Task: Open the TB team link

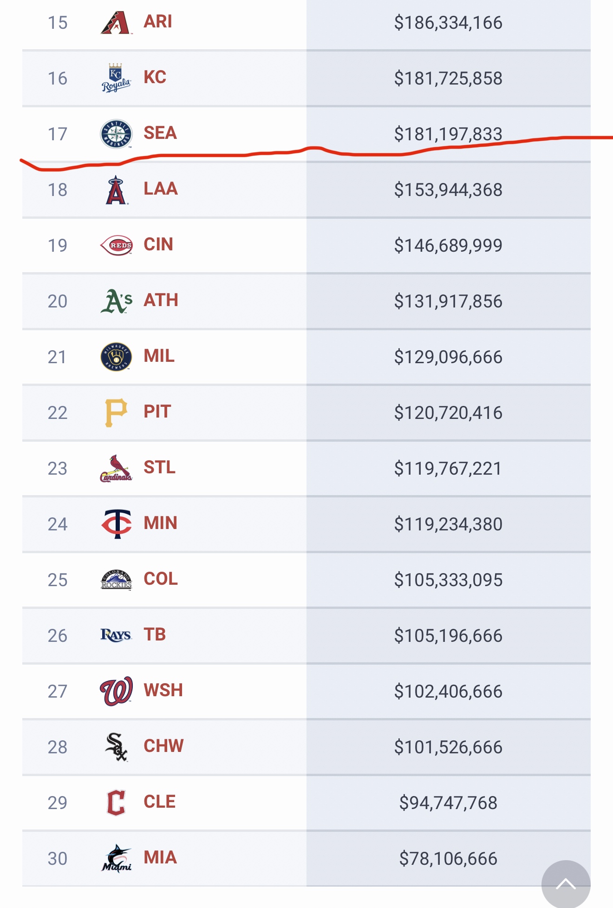Action: point(155,634)
